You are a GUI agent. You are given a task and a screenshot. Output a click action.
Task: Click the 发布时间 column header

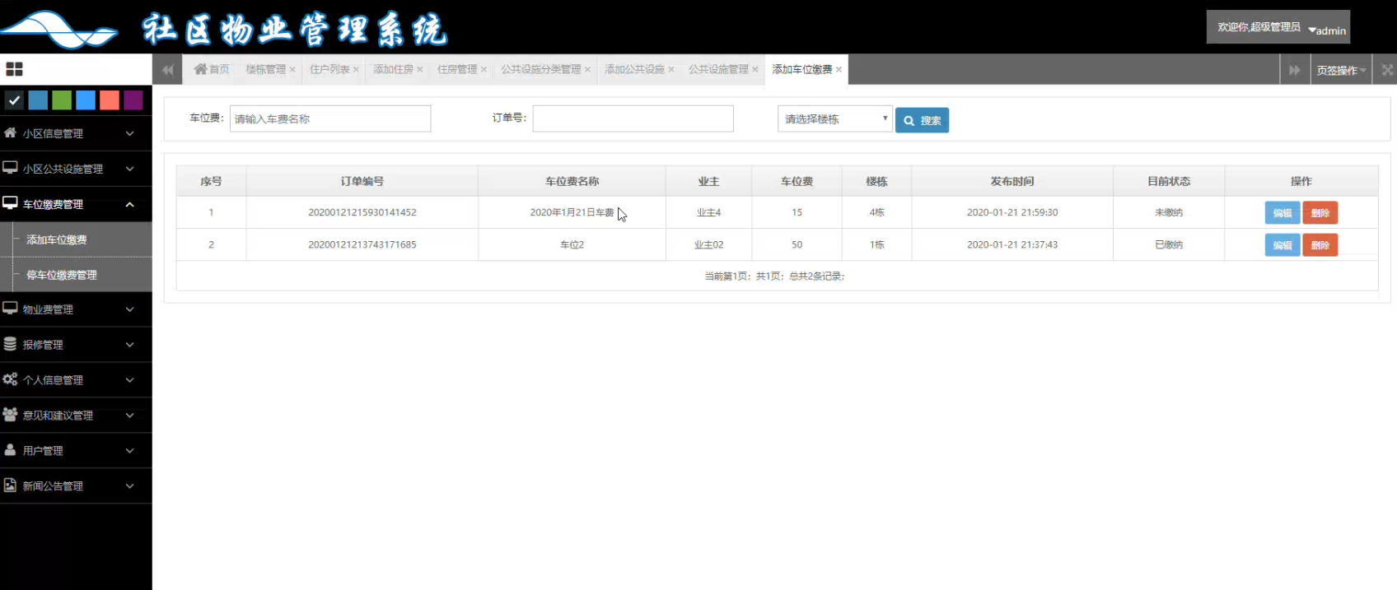pos(1012,181)
